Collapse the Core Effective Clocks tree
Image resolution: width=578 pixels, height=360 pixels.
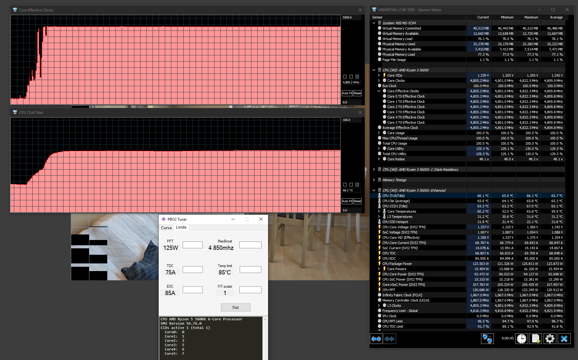[379, 91]
